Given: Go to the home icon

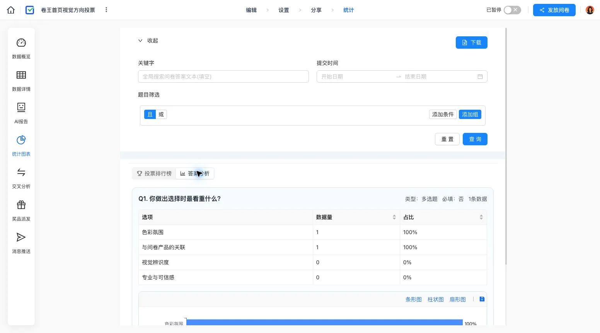Looking at the screenshot, I should pos(11,10).
